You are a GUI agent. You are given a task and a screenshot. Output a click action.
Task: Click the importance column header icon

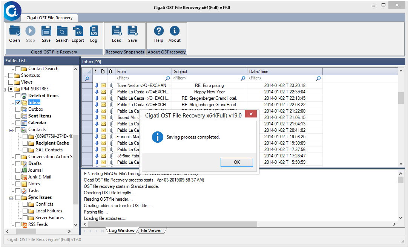(95, 72)
